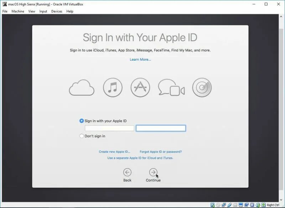The image size is (285, 208).
Task: Click the VirtualBox title bar app icon
Action: [x=5, y=4]
